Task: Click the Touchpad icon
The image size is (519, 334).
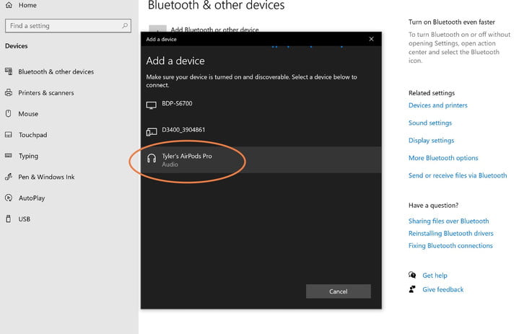Action: 9,135
